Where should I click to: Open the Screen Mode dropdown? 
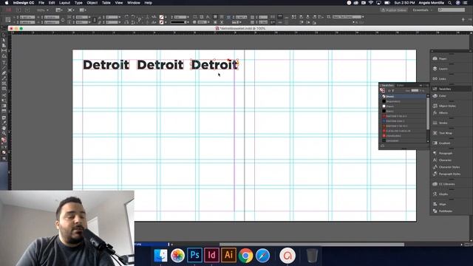(x=71, y=10)
